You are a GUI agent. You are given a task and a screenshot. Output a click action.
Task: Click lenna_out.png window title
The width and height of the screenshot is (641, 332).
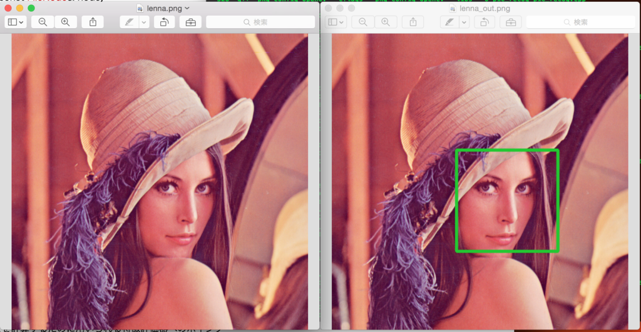(x=485, y=8)
